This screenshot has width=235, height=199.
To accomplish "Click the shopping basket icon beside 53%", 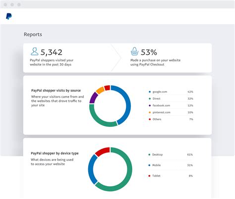I will pos(134,51).
